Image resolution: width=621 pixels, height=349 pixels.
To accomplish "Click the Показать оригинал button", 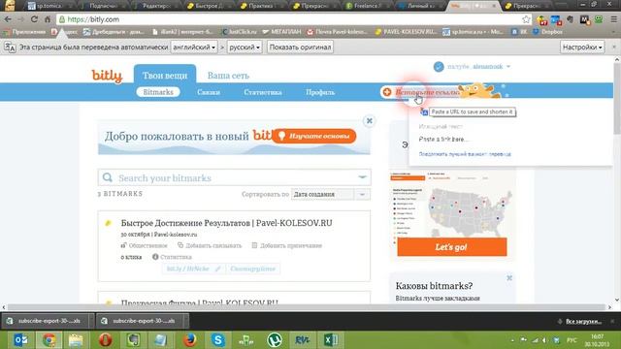I will coord(300,48).
